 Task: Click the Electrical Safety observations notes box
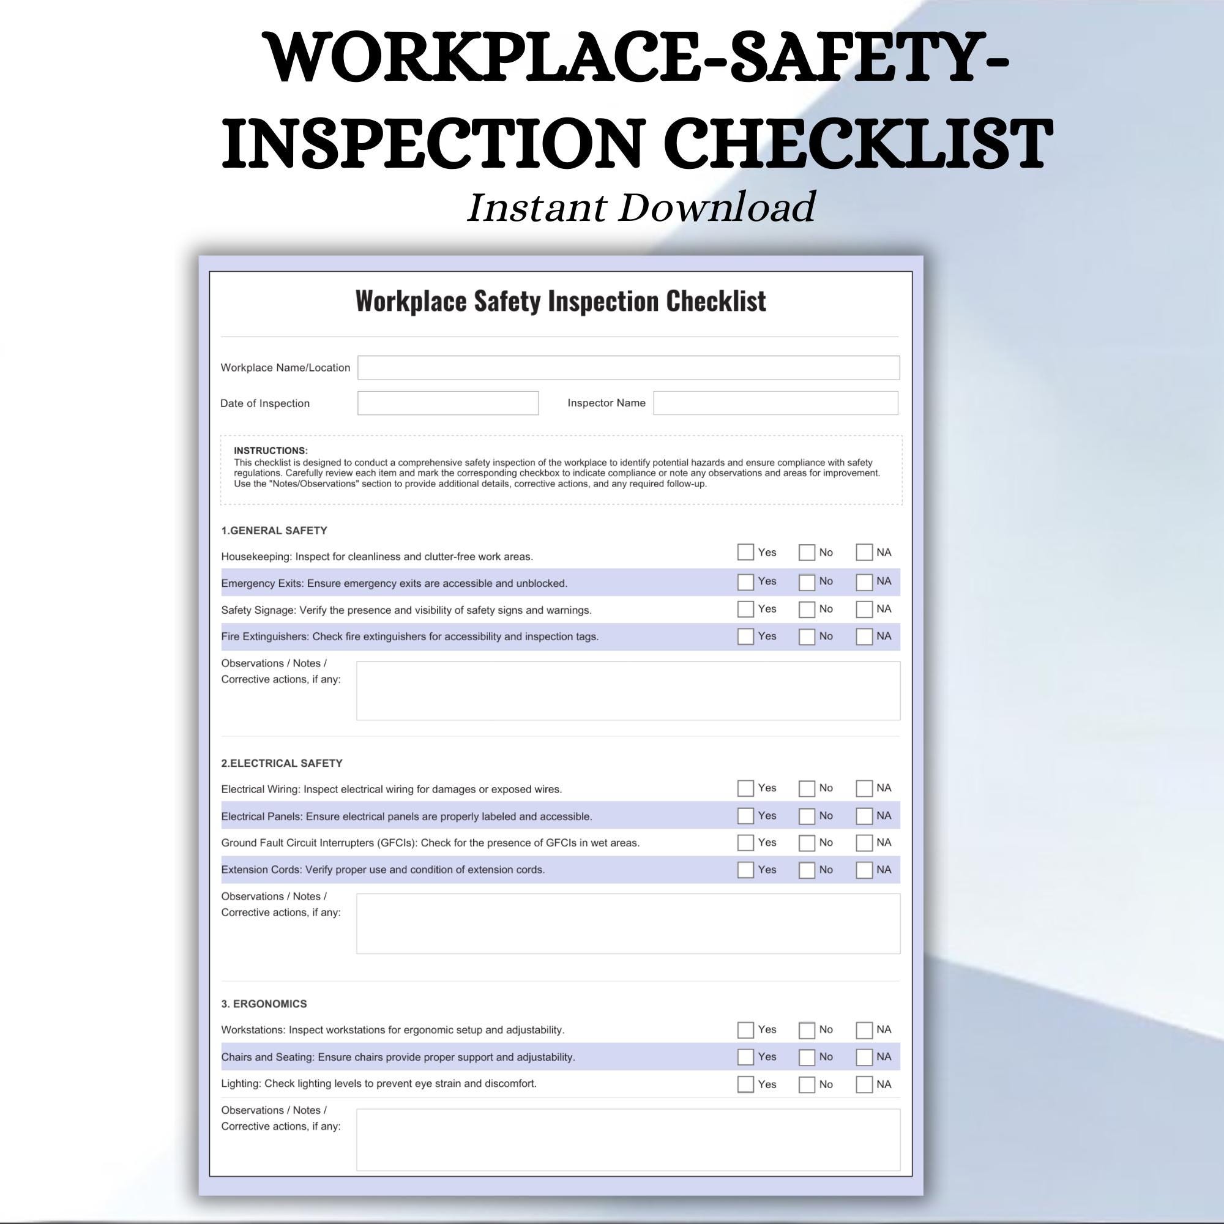tap(628, 923)
